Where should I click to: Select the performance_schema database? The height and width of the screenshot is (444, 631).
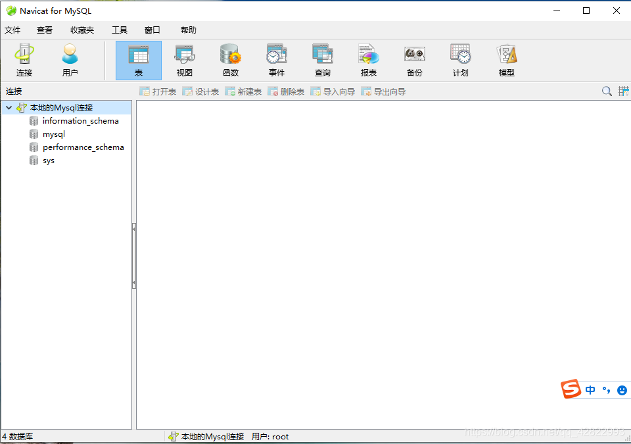coord(83,147)
